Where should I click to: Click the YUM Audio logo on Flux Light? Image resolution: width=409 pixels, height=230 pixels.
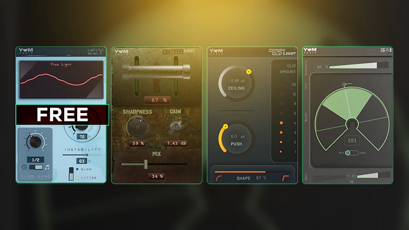[x=26, y=51]
